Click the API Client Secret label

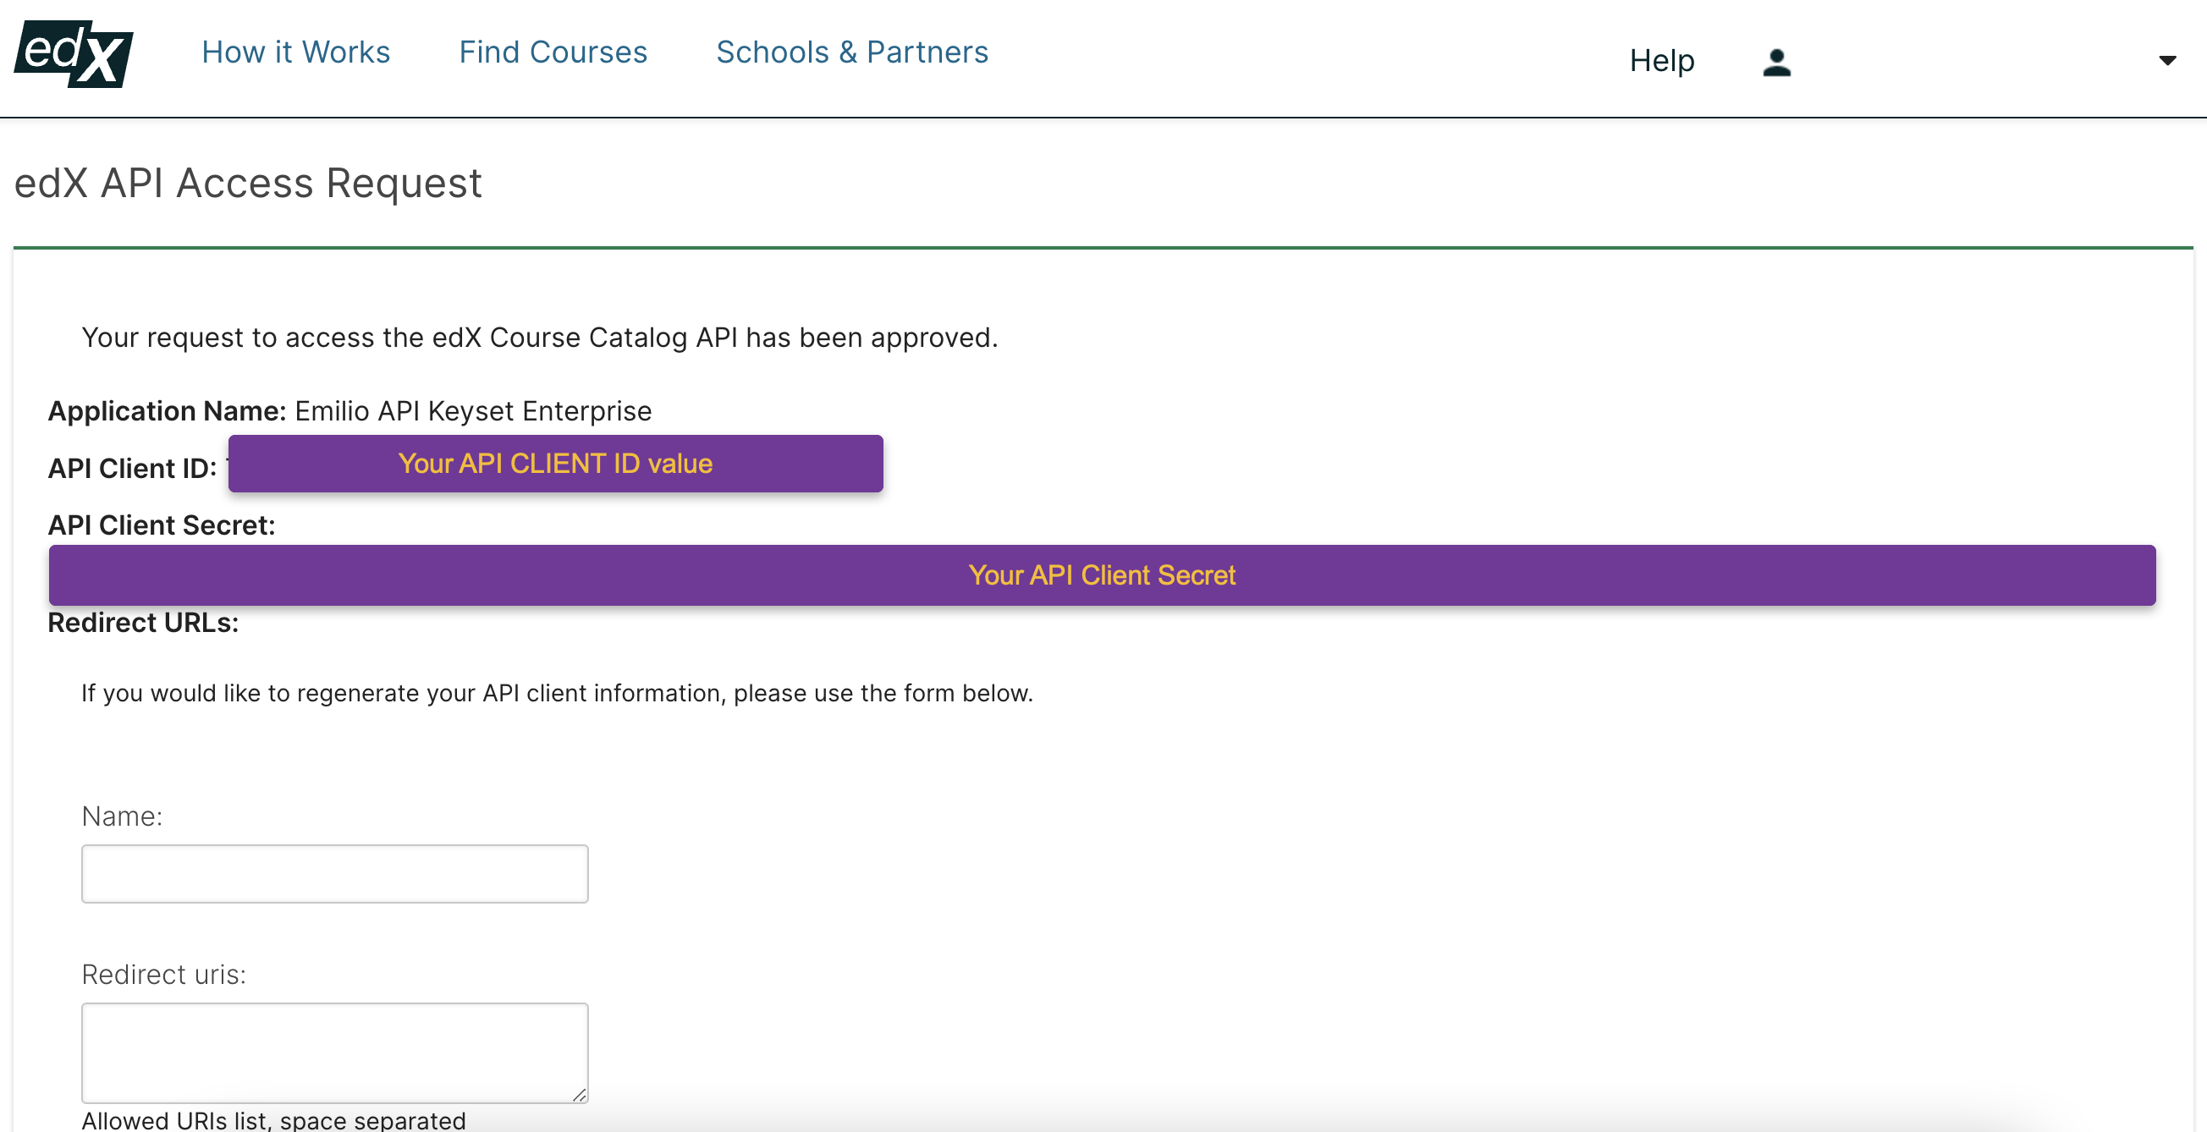[x=160, y=525]
